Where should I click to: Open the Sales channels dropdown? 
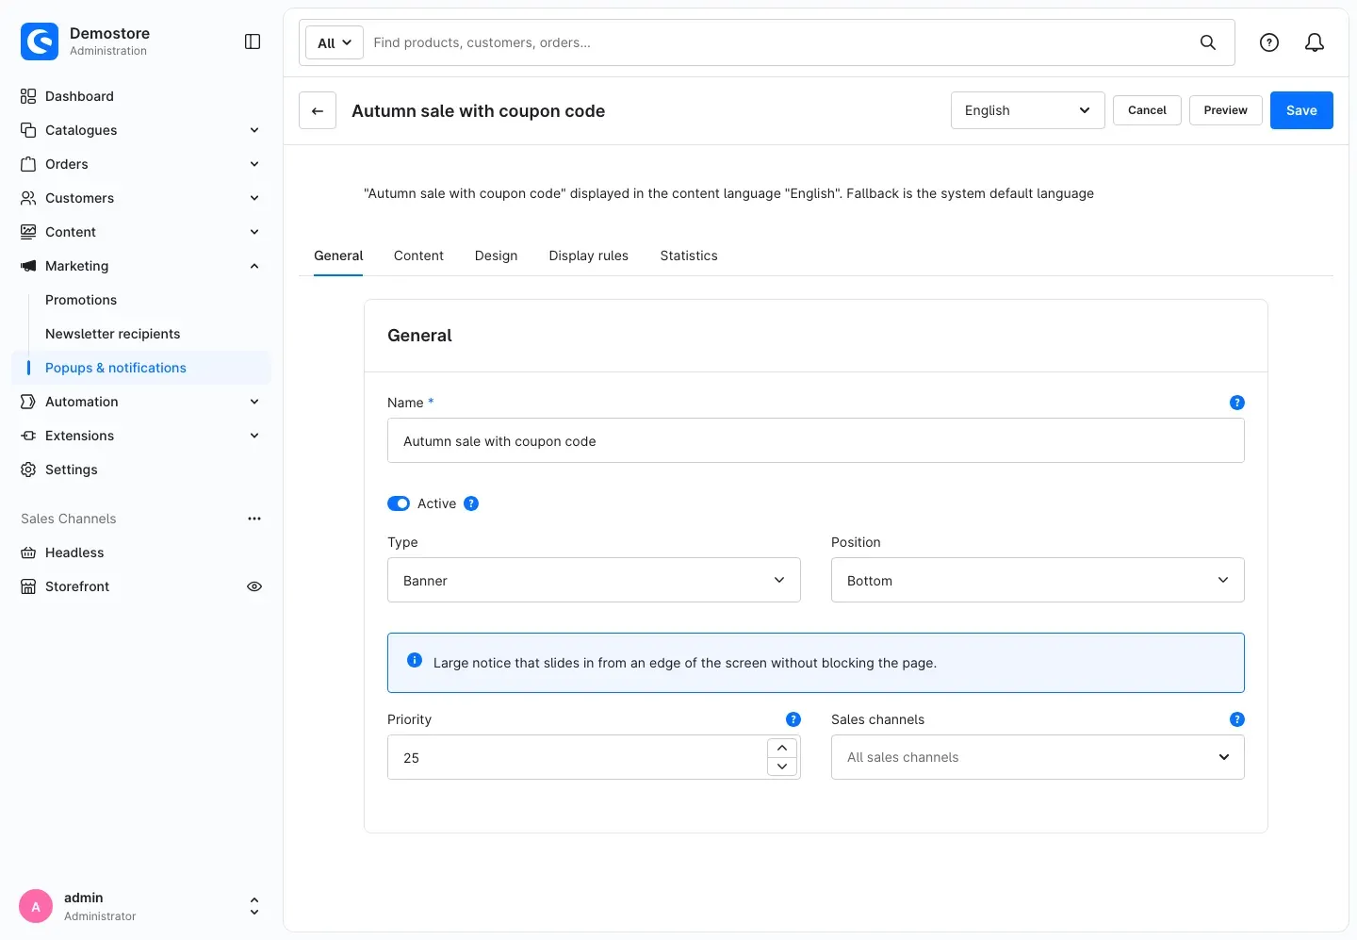[x=1038, y=757]
